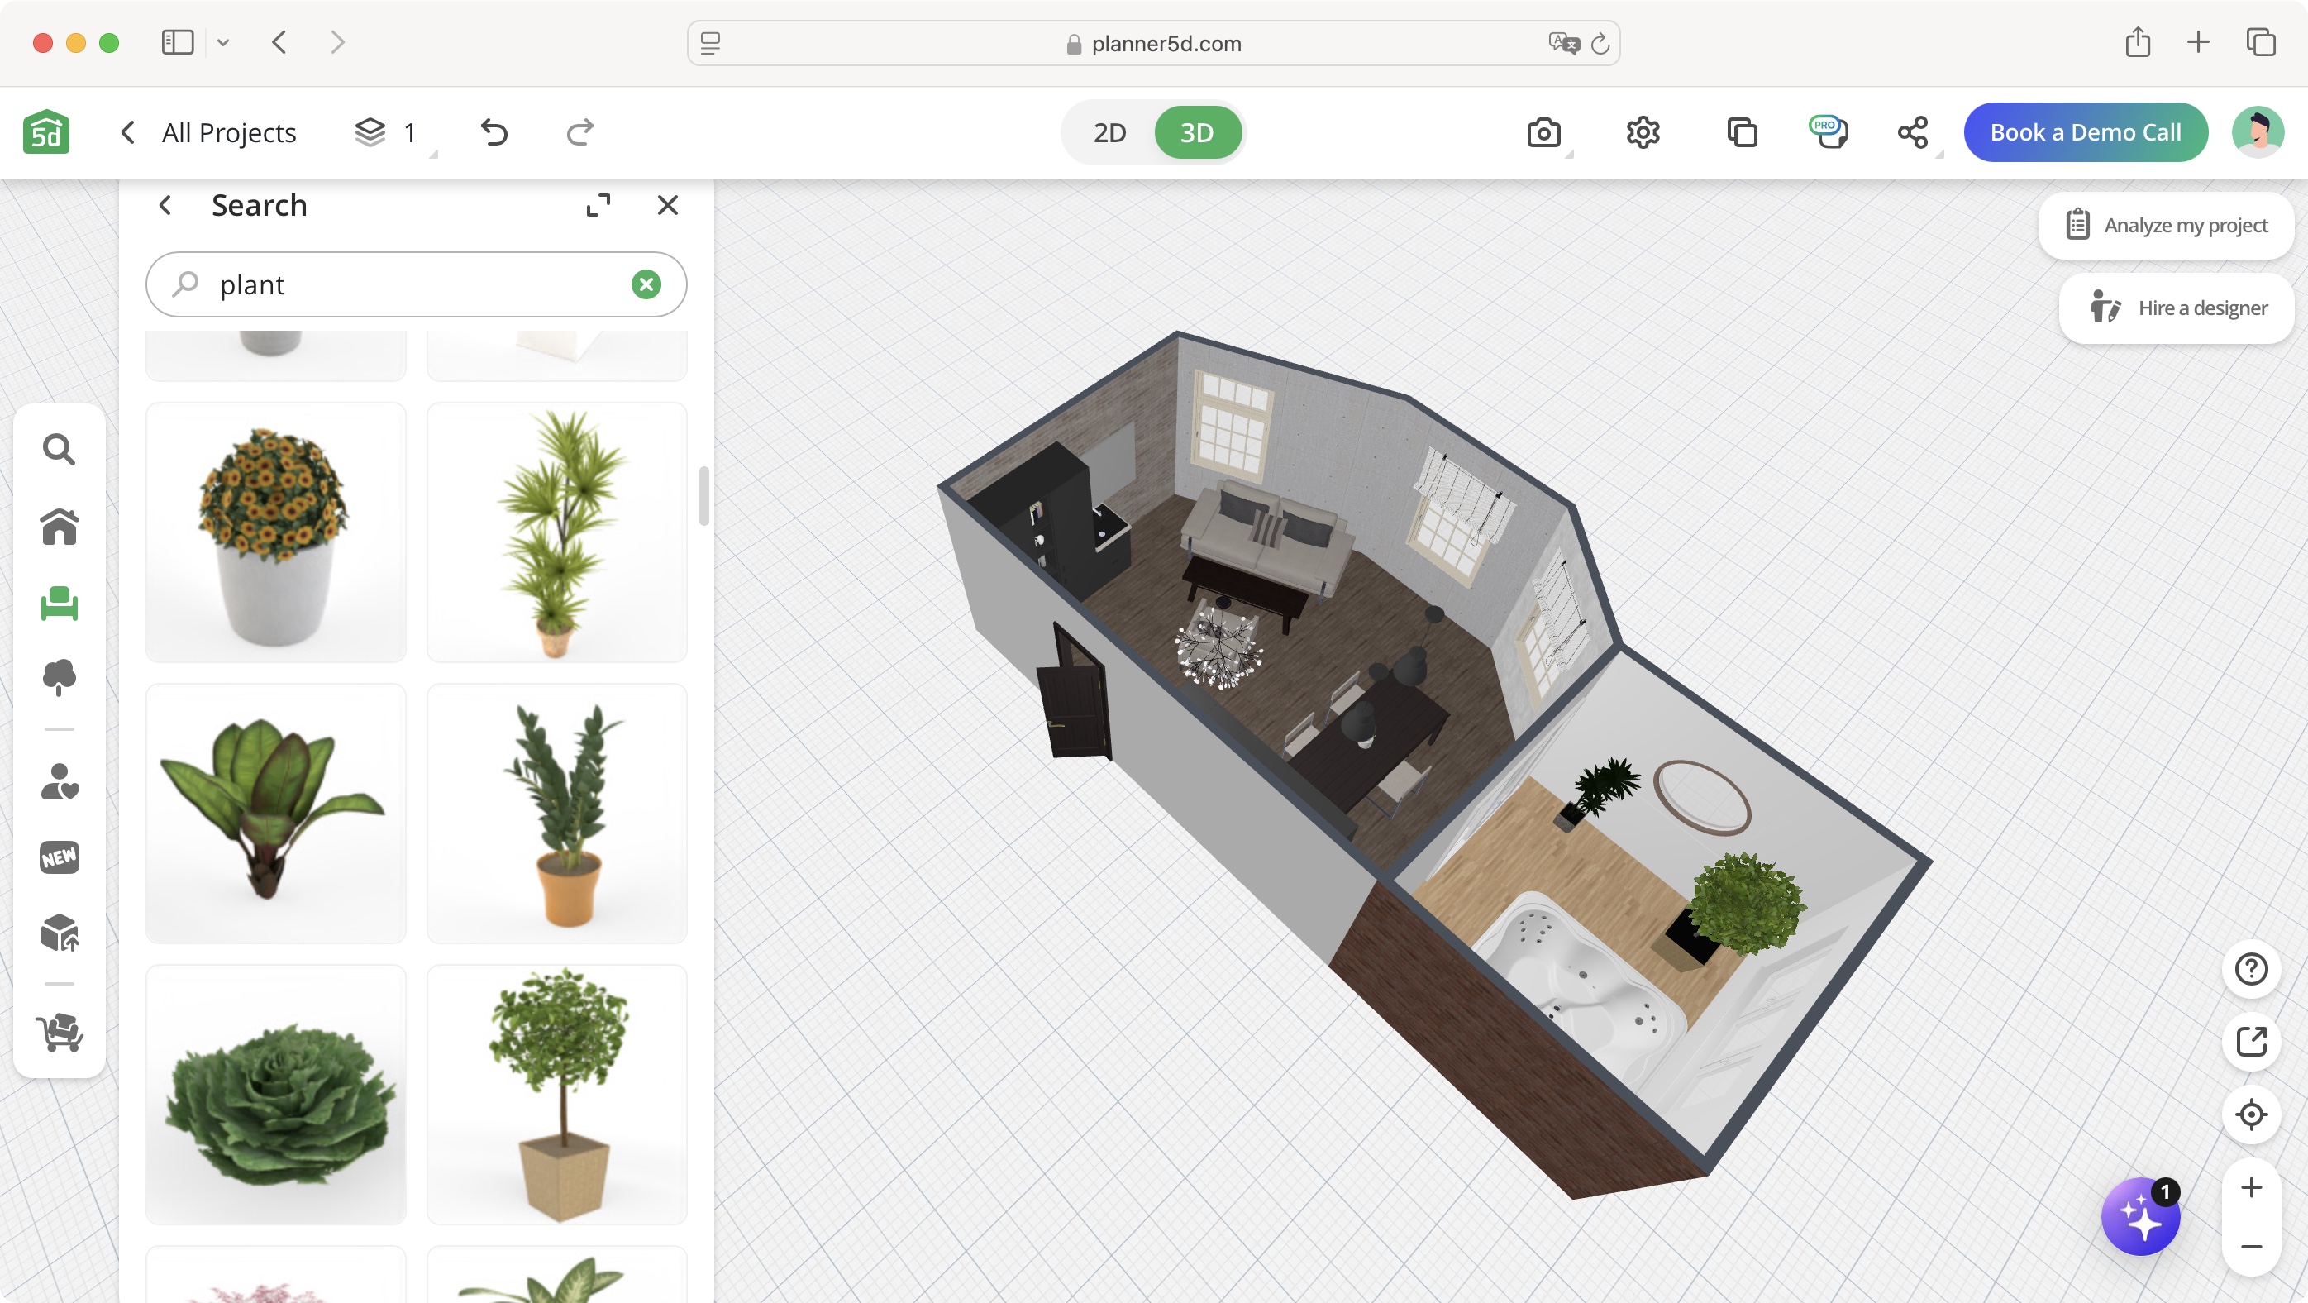Select the search tool in the left sidebar

point(58,449)
